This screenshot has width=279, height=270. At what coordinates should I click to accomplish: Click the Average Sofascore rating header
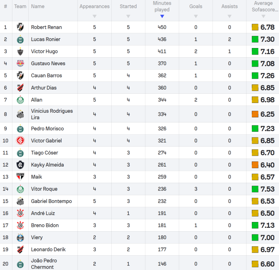(x=263, y=7)
